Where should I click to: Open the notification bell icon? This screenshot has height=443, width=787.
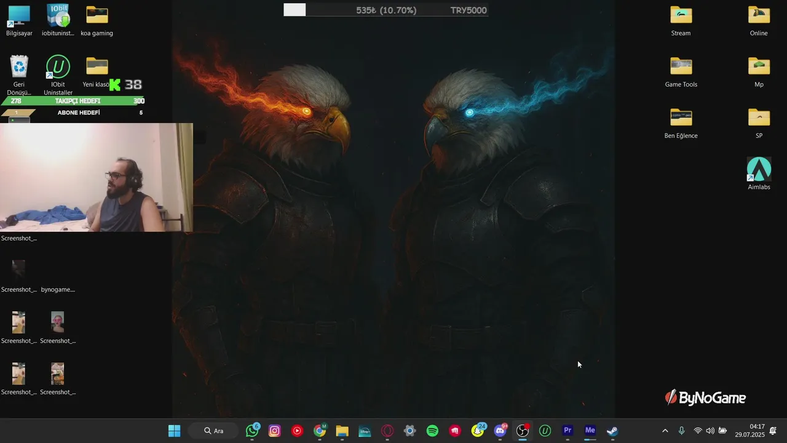[x=773, y=431]
